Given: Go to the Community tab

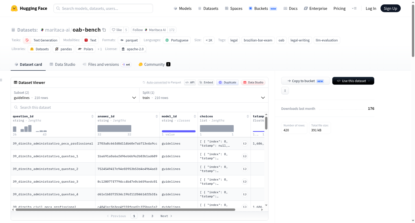Looking at the screenshot, I should (x=154, y=64).
